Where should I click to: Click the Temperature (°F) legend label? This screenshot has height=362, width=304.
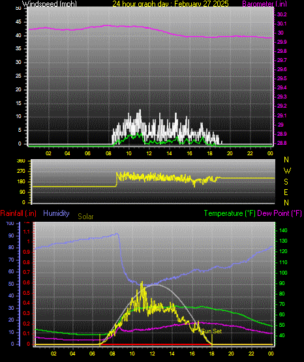pos(230,213)
